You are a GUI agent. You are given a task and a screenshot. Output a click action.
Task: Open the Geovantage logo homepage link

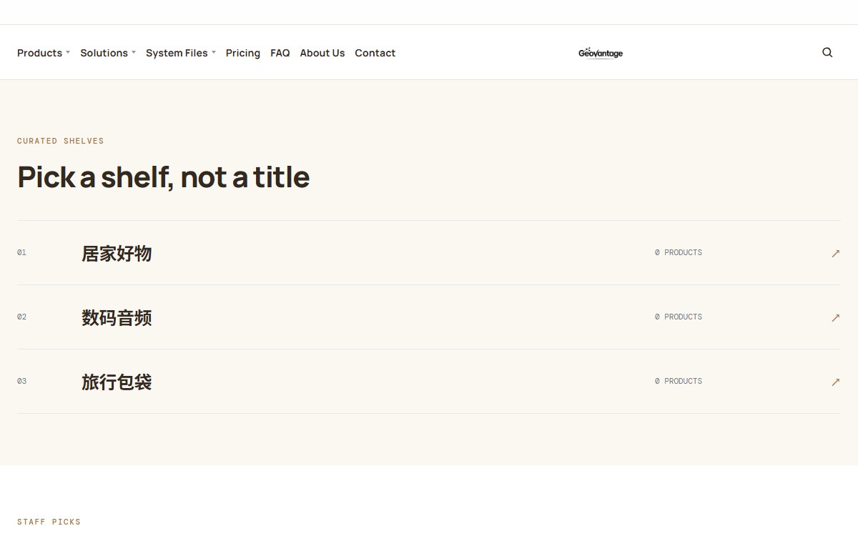tap(601, 53)
